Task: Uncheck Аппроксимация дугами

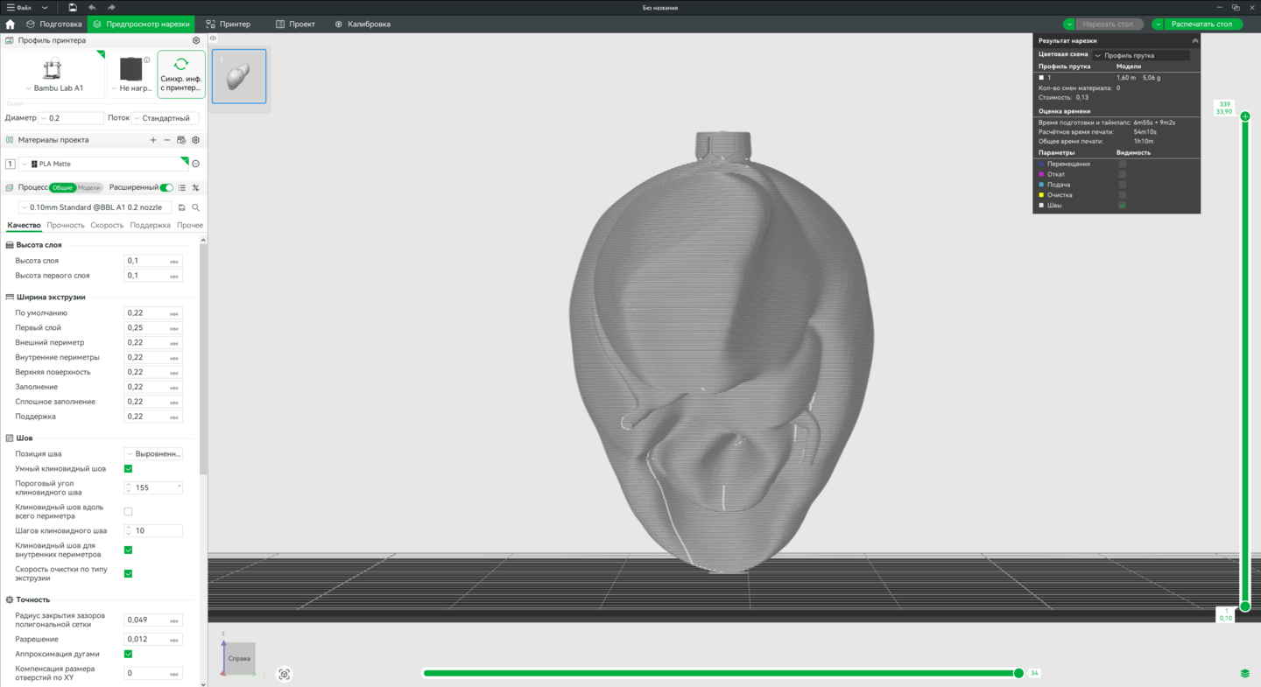Action: [129, 655]
